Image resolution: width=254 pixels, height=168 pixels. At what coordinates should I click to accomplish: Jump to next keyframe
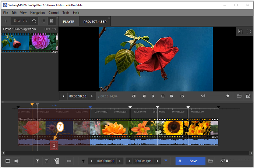pyautogui.click(x=182, y=96)
